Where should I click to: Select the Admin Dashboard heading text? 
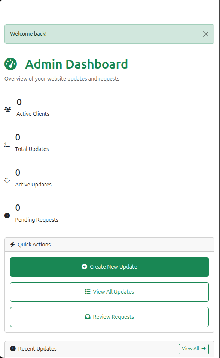click(76, 64)
